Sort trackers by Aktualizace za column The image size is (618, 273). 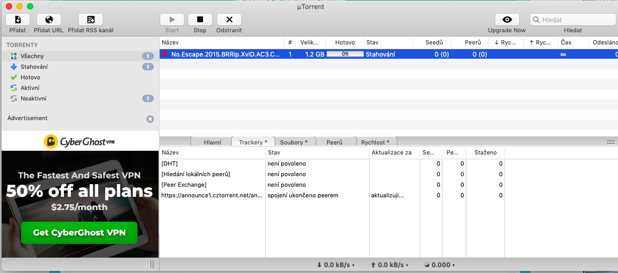pos(394,152)
